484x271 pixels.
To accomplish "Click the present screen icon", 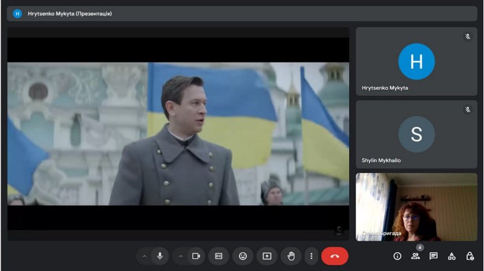I will (x=267, y=256).
